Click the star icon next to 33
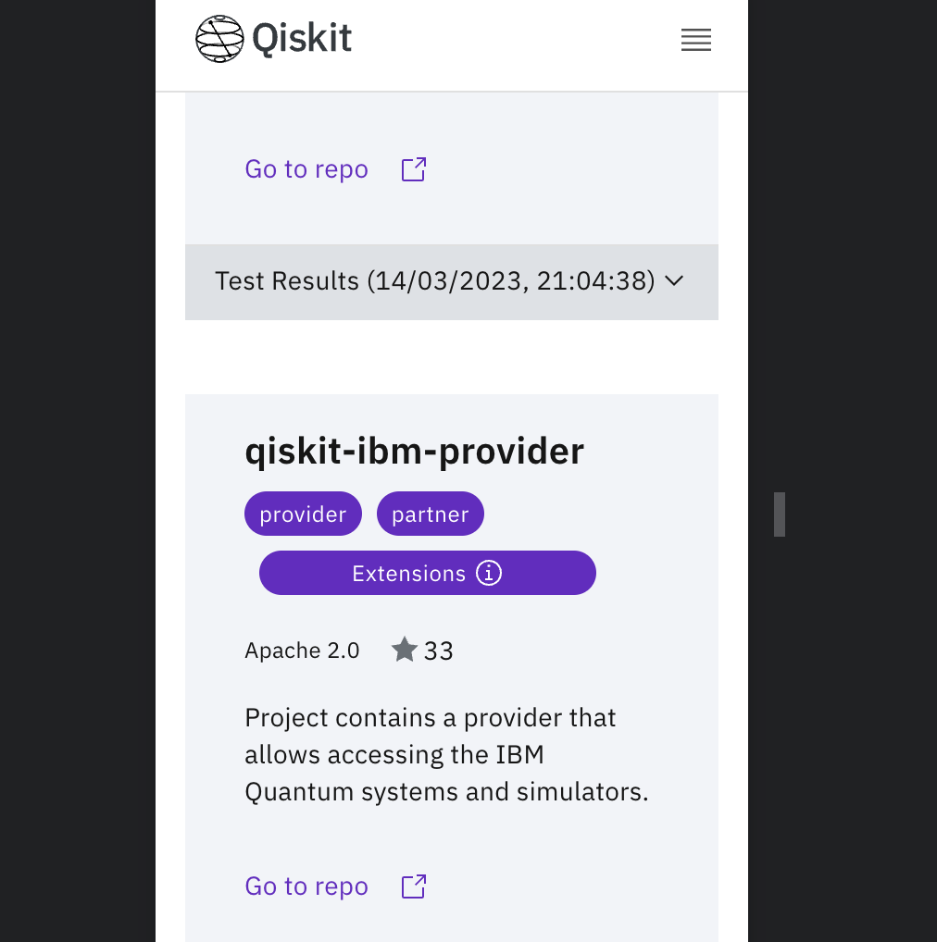937x942 pixels. 404,649
